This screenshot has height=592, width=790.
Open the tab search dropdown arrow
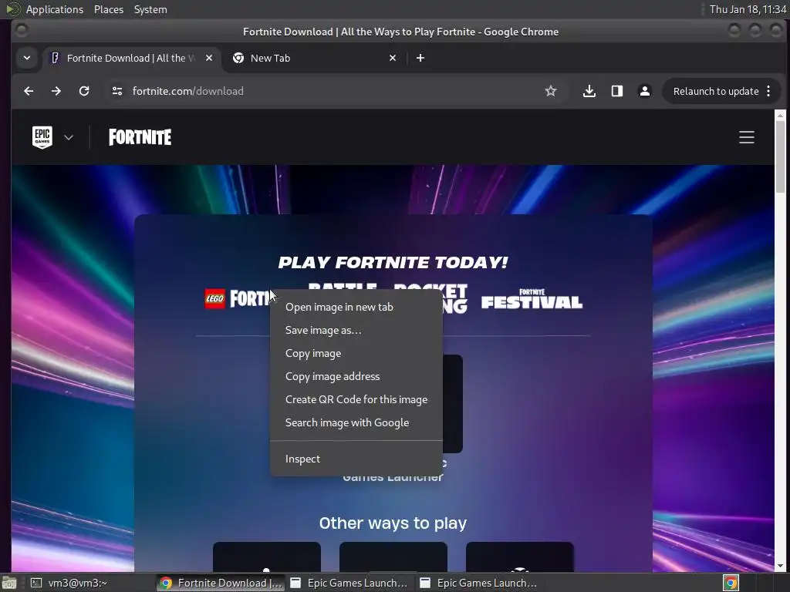pyautogui.click(x=27, y=58)
